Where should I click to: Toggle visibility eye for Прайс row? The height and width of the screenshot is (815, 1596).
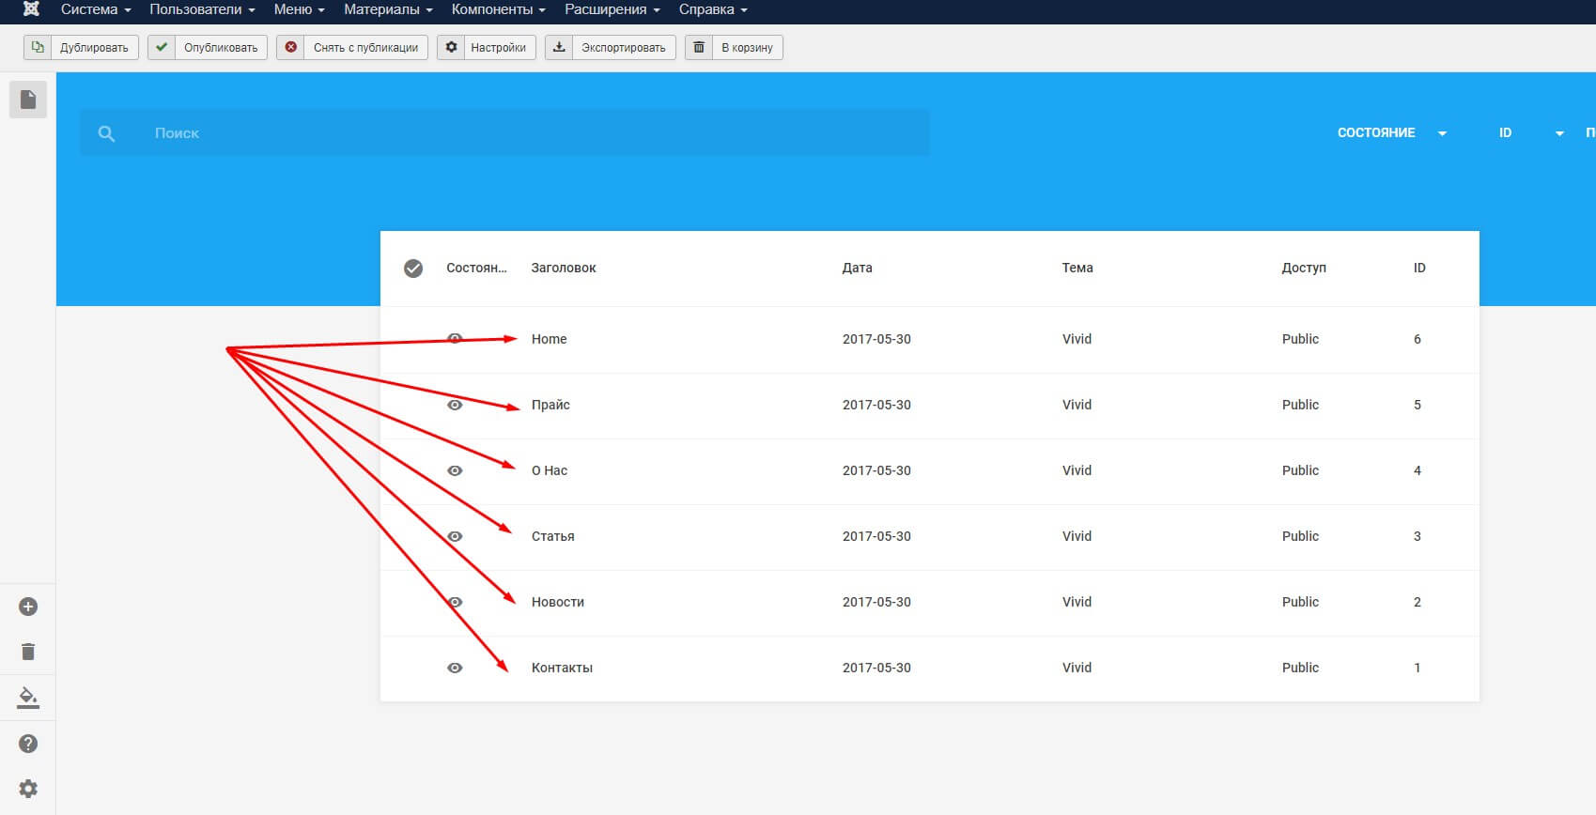455,405
